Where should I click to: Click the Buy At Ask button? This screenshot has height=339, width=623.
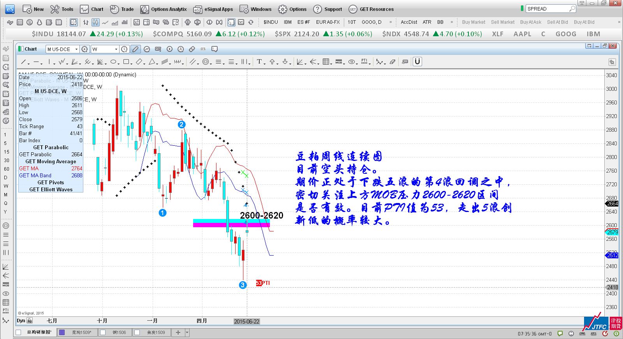pyautogui.click(x=531, y=22)
